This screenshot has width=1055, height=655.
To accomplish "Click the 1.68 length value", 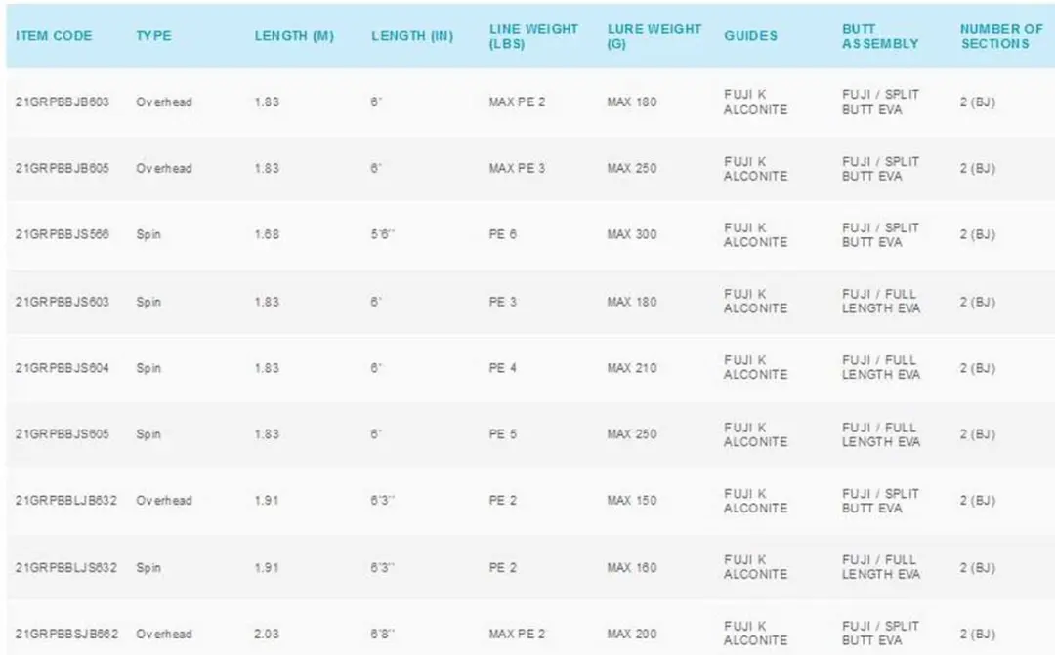I will (x=267, y=234).
